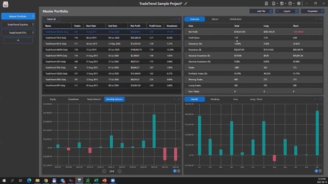The width and height of the screenshot is (328, 184).
Task: Click blue info icon under monthly returns chart
Action: (x=175, y=171)
